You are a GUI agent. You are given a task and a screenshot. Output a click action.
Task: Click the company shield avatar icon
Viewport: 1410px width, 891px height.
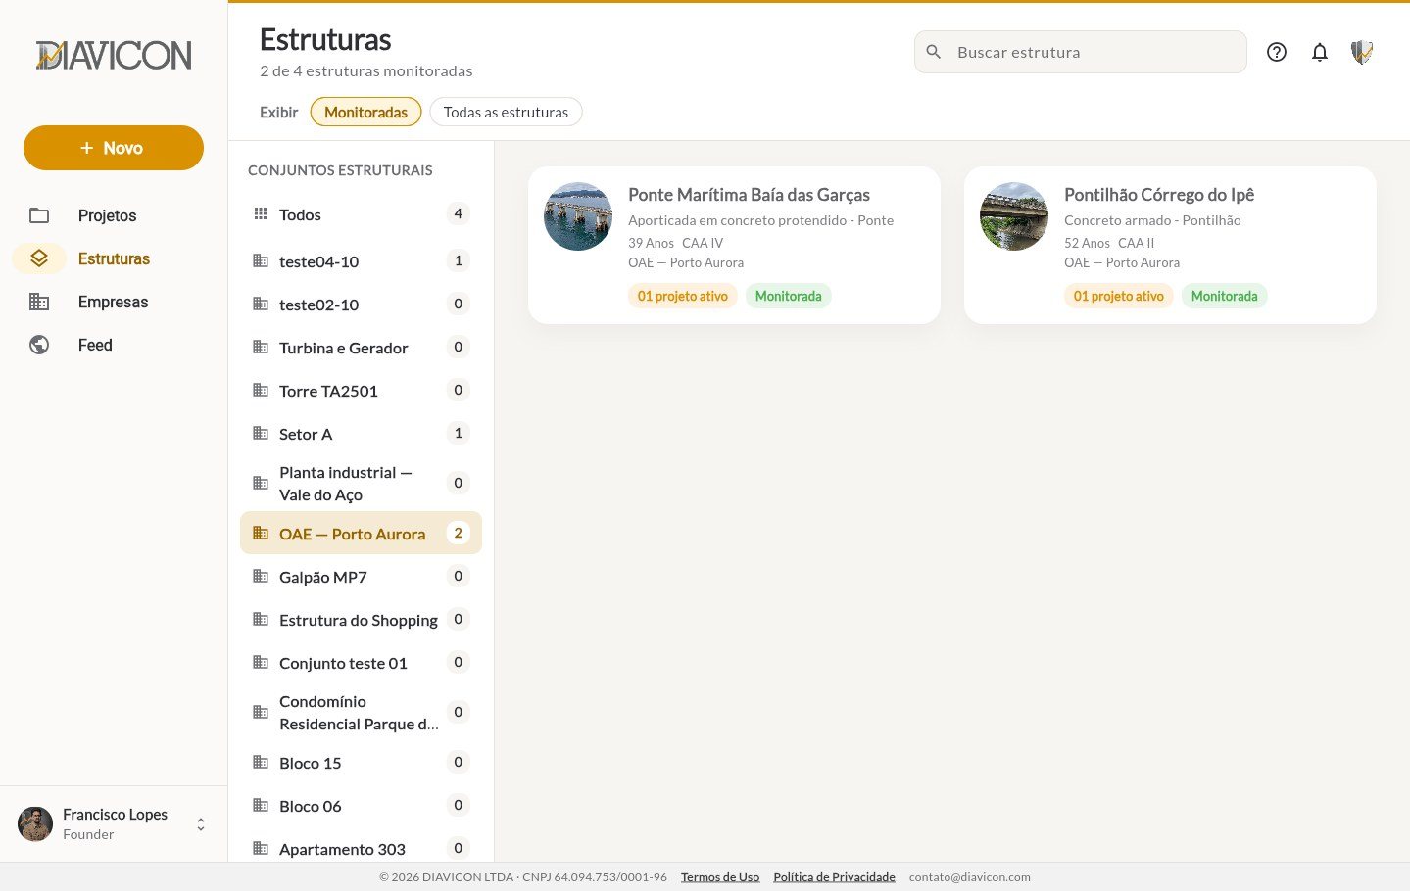pyautogui.click(x=1362, y=52)
